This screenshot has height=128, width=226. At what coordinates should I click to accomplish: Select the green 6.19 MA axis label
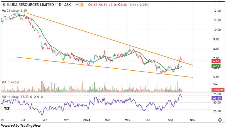click(216, 66)
